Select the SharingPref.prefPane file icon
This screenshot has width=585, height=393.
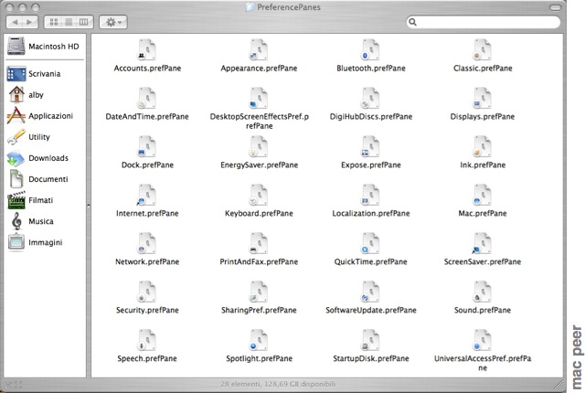[x=259, y=292]
